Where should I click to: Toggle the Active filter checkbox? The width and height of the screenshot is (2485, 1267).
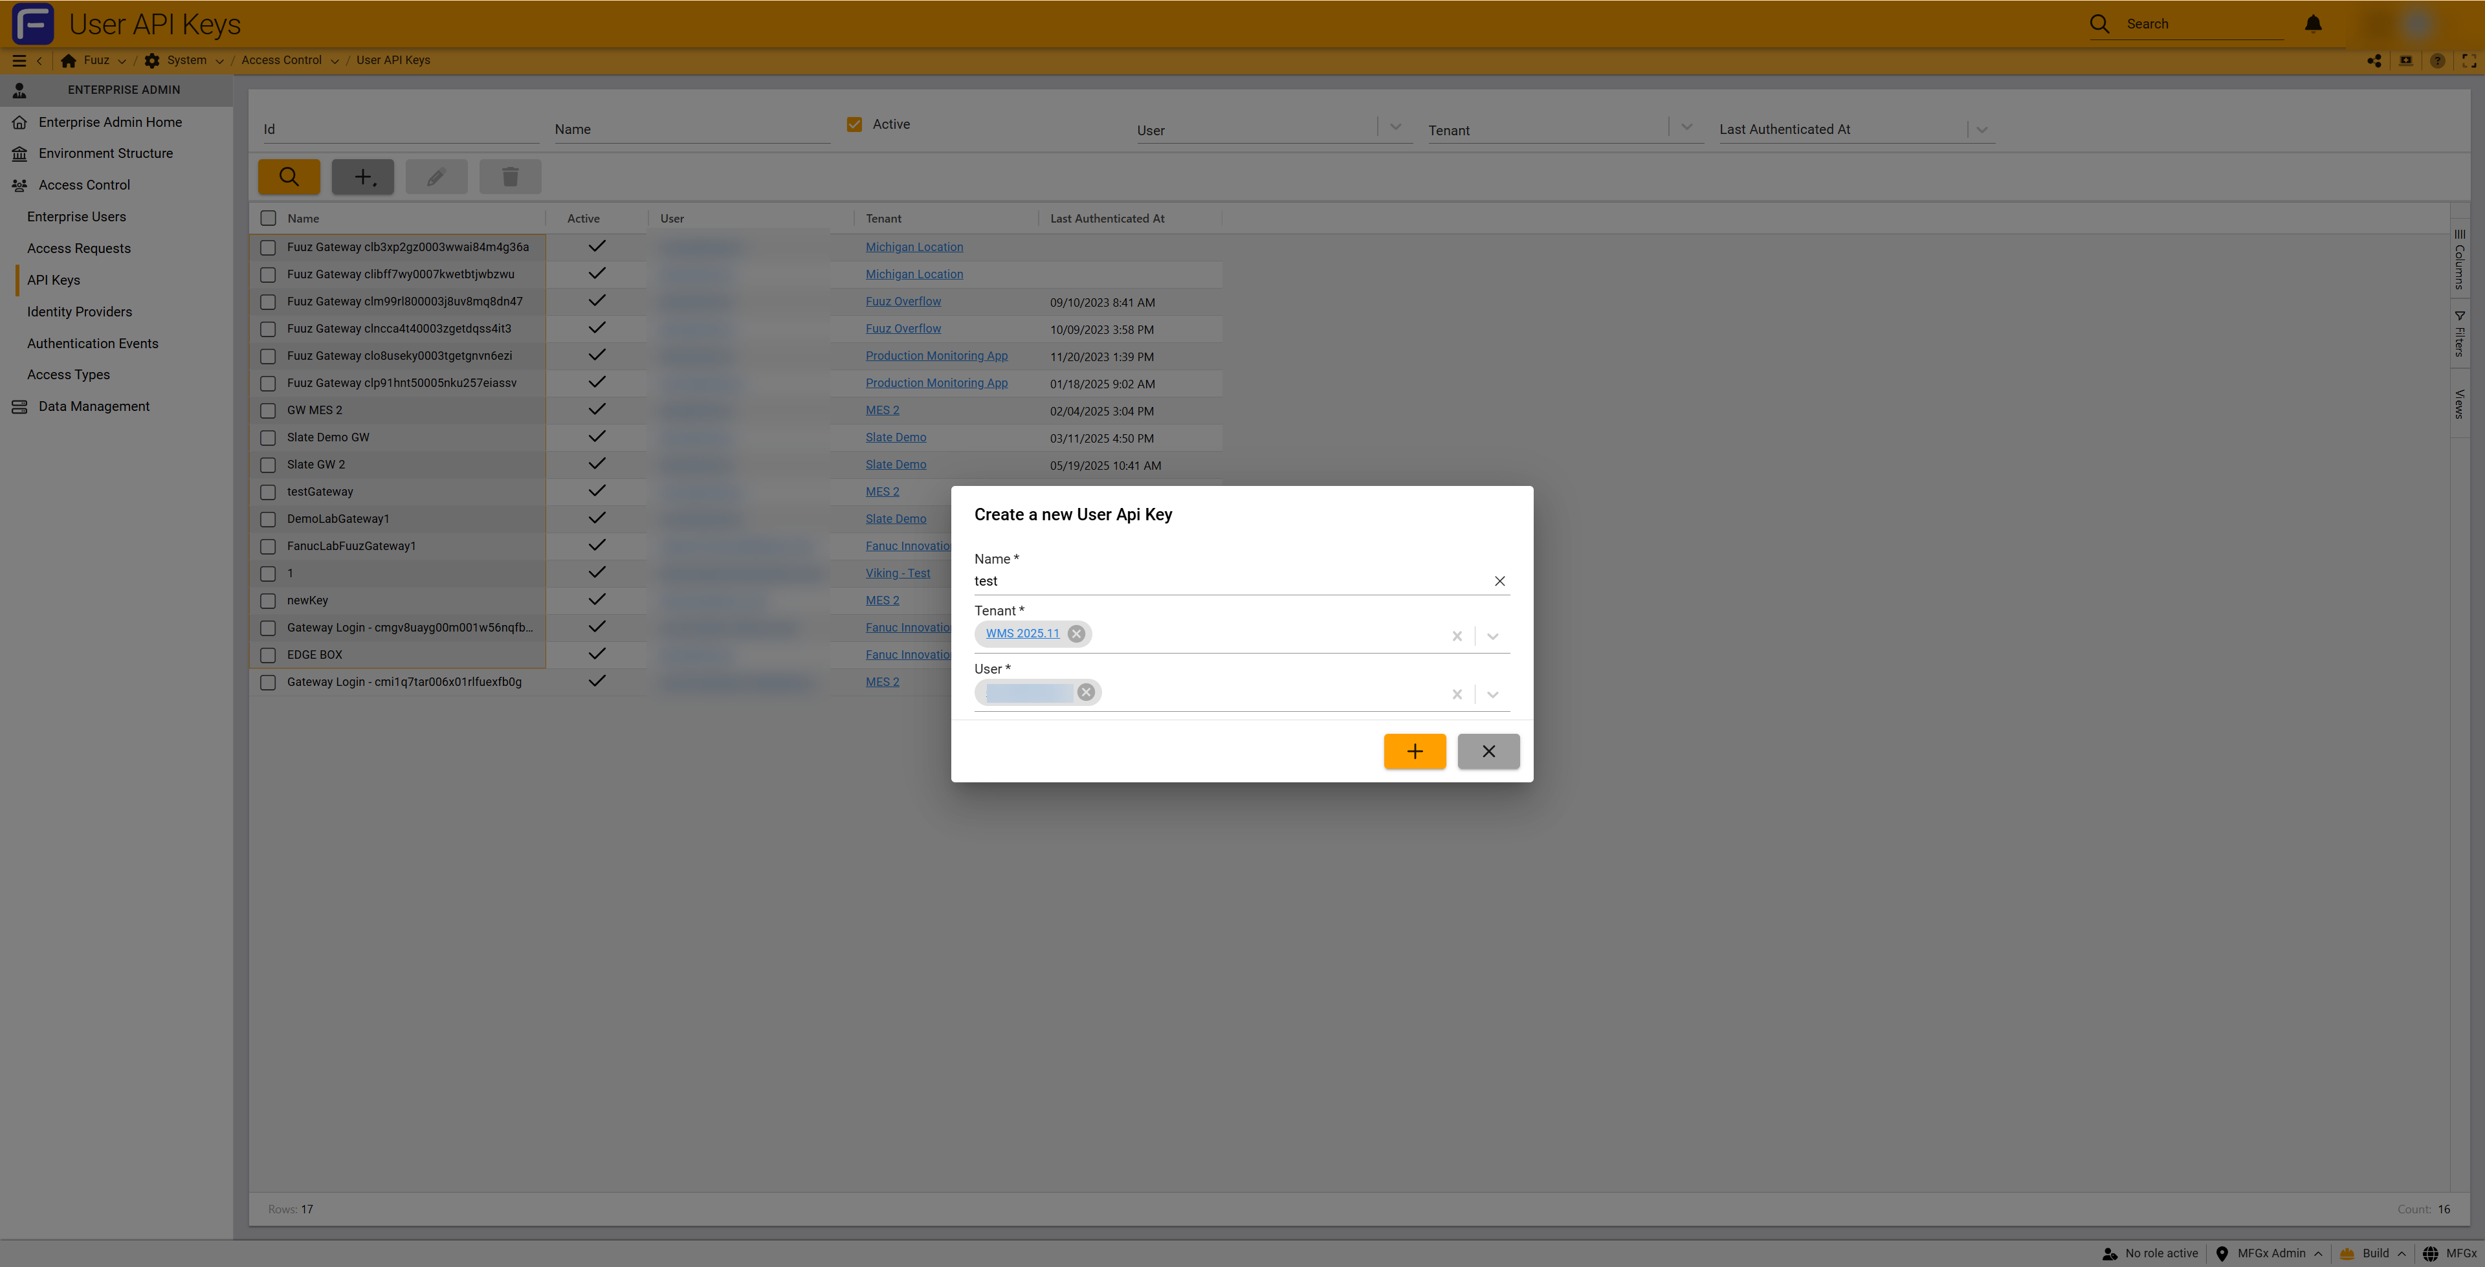pyautogui.click(x=854, y=124)
